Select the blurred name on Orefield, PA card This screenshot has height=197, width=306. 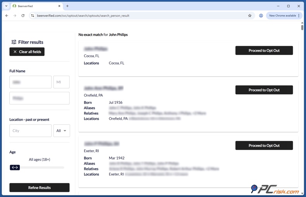103,88
